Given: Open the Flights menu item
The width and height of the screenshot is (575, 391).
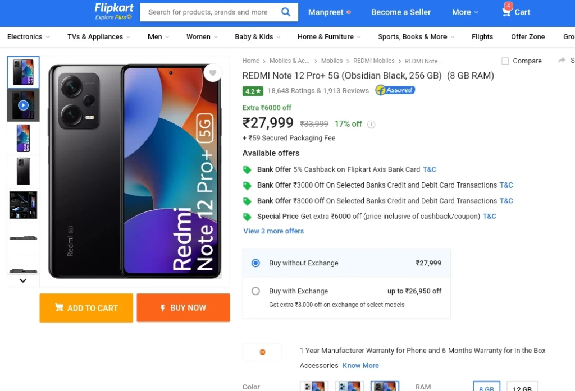Looking at the screenshot, I should pyautogui.click(x=482, y=36).
